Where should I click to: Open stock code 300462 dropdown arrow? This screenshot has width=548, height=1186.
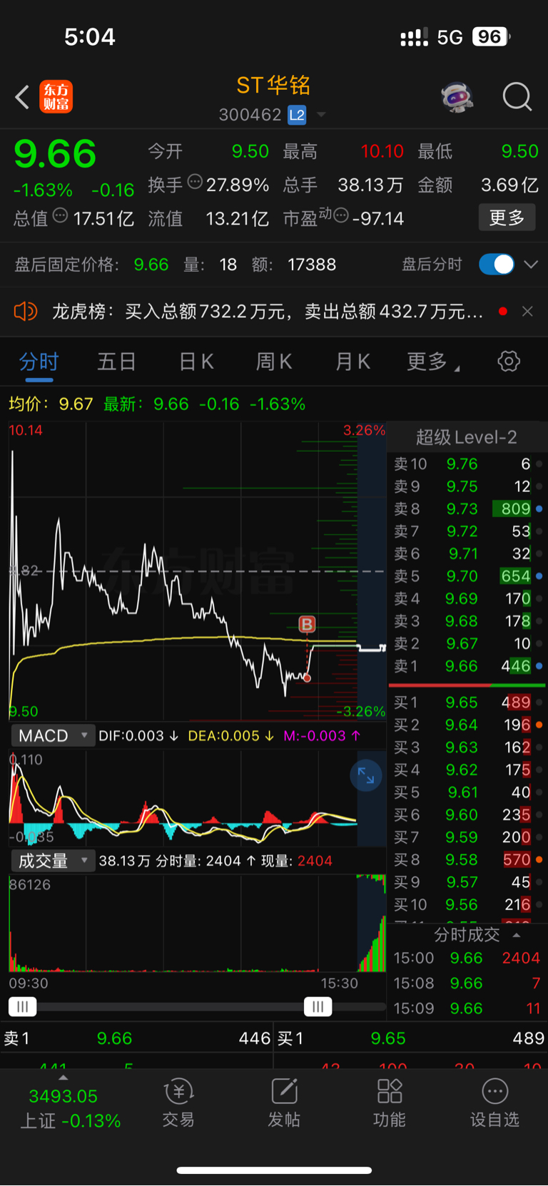(x=321, y=115)
